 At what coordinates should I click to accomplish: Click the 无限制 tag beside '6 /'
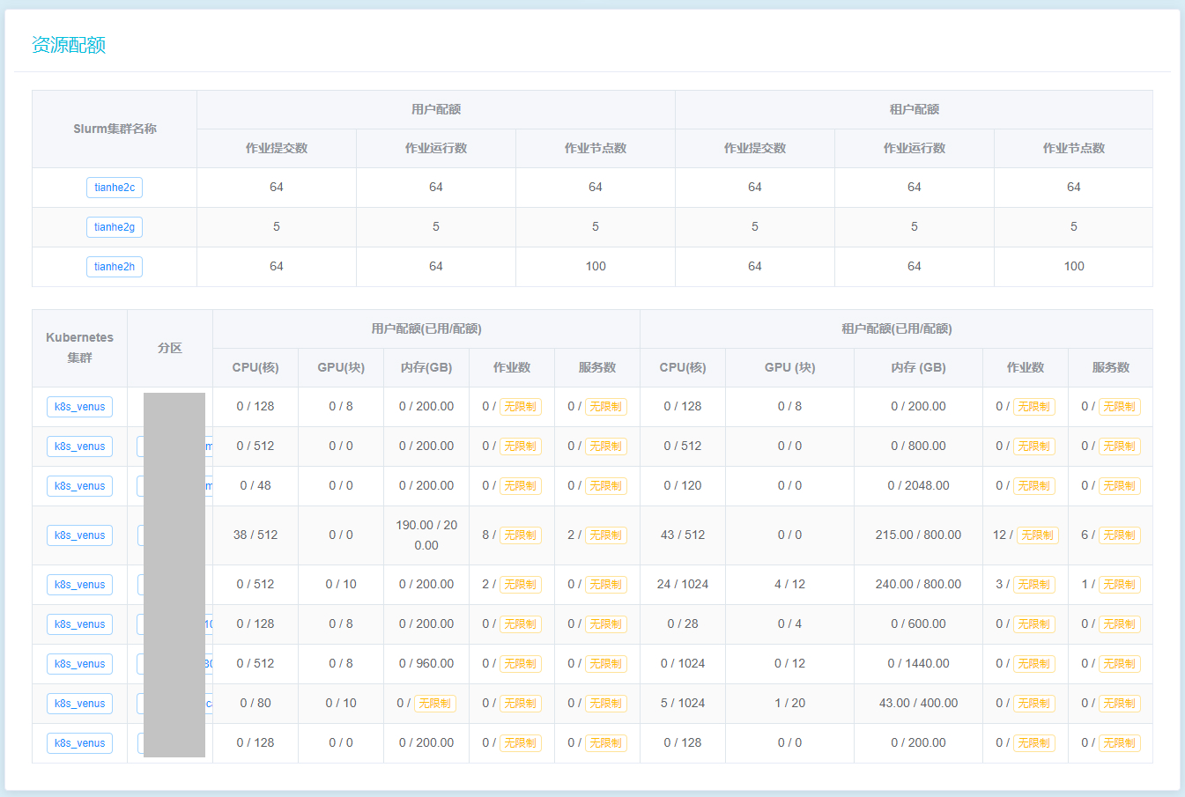[1119, 535]
